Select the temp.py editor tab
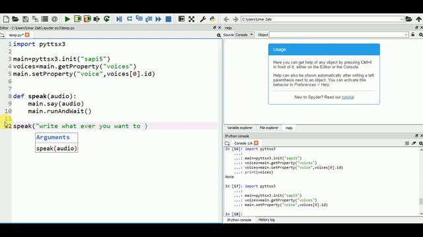 click(x=16, y=35)
